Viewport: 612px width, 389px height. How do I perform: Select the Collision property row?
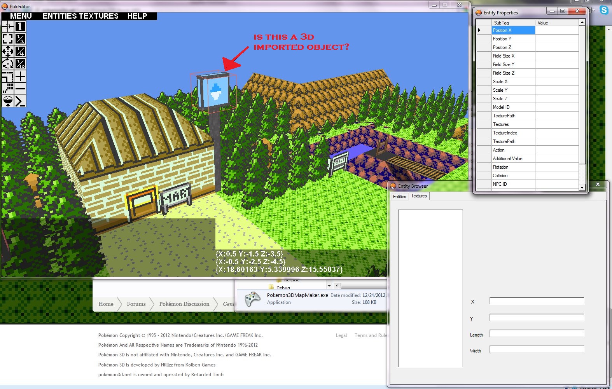pyautogui.click(x=527, y=176)
